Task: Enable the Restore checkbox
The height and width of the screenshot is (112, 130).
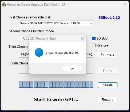Action: [x=94, y=45]
